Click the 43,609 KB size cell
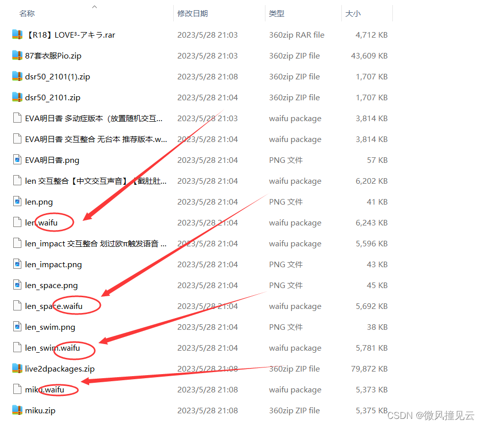482x425 pixels. 369,56
